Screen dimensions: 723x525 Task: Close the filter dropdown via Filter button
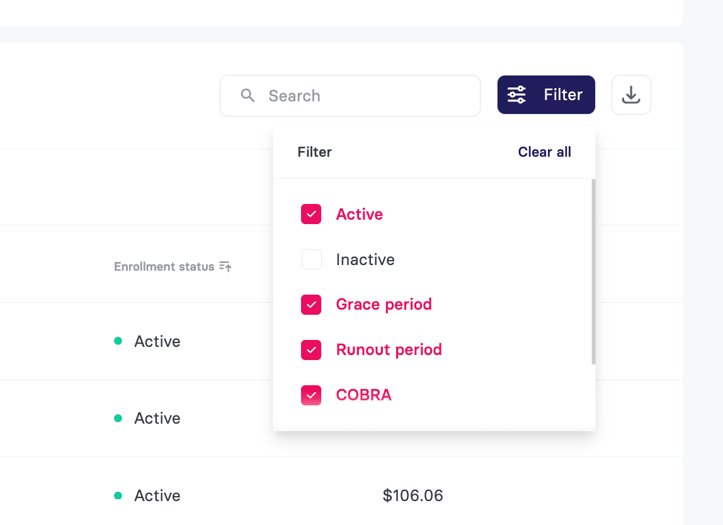tap(546, 94)
